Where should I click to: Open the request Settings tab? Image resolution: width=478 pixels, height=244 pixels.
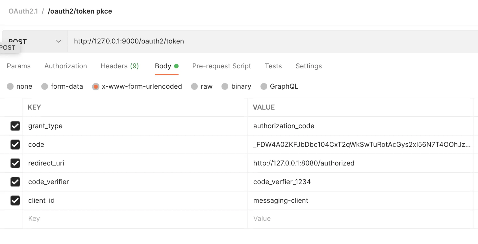[x=308, y=66]
